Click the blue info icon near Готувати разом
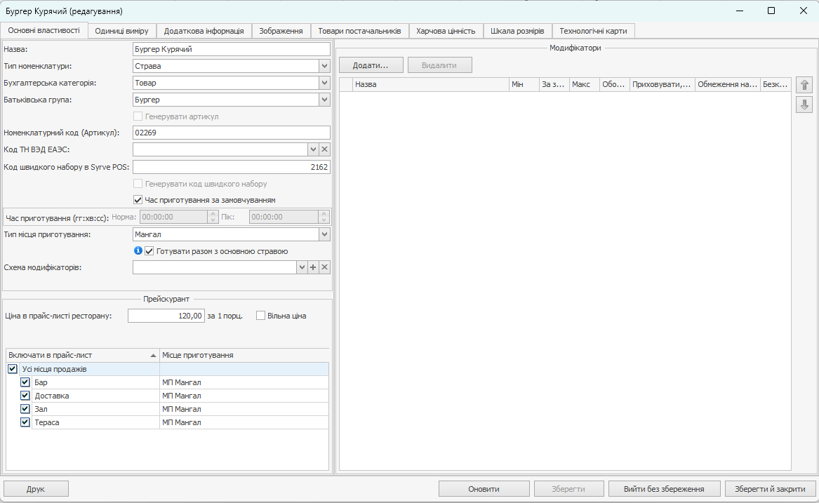 [x=138, y=250]
